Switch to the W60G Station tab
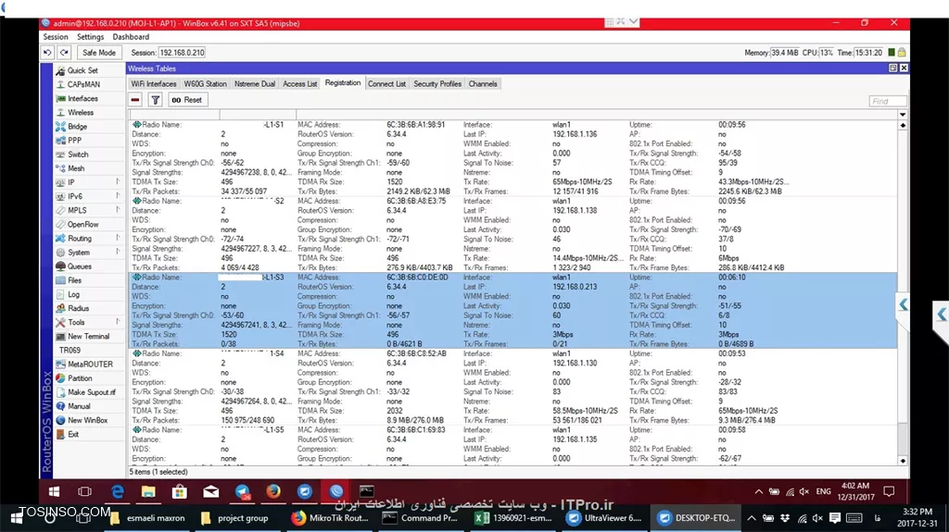 tap(205, 84)
